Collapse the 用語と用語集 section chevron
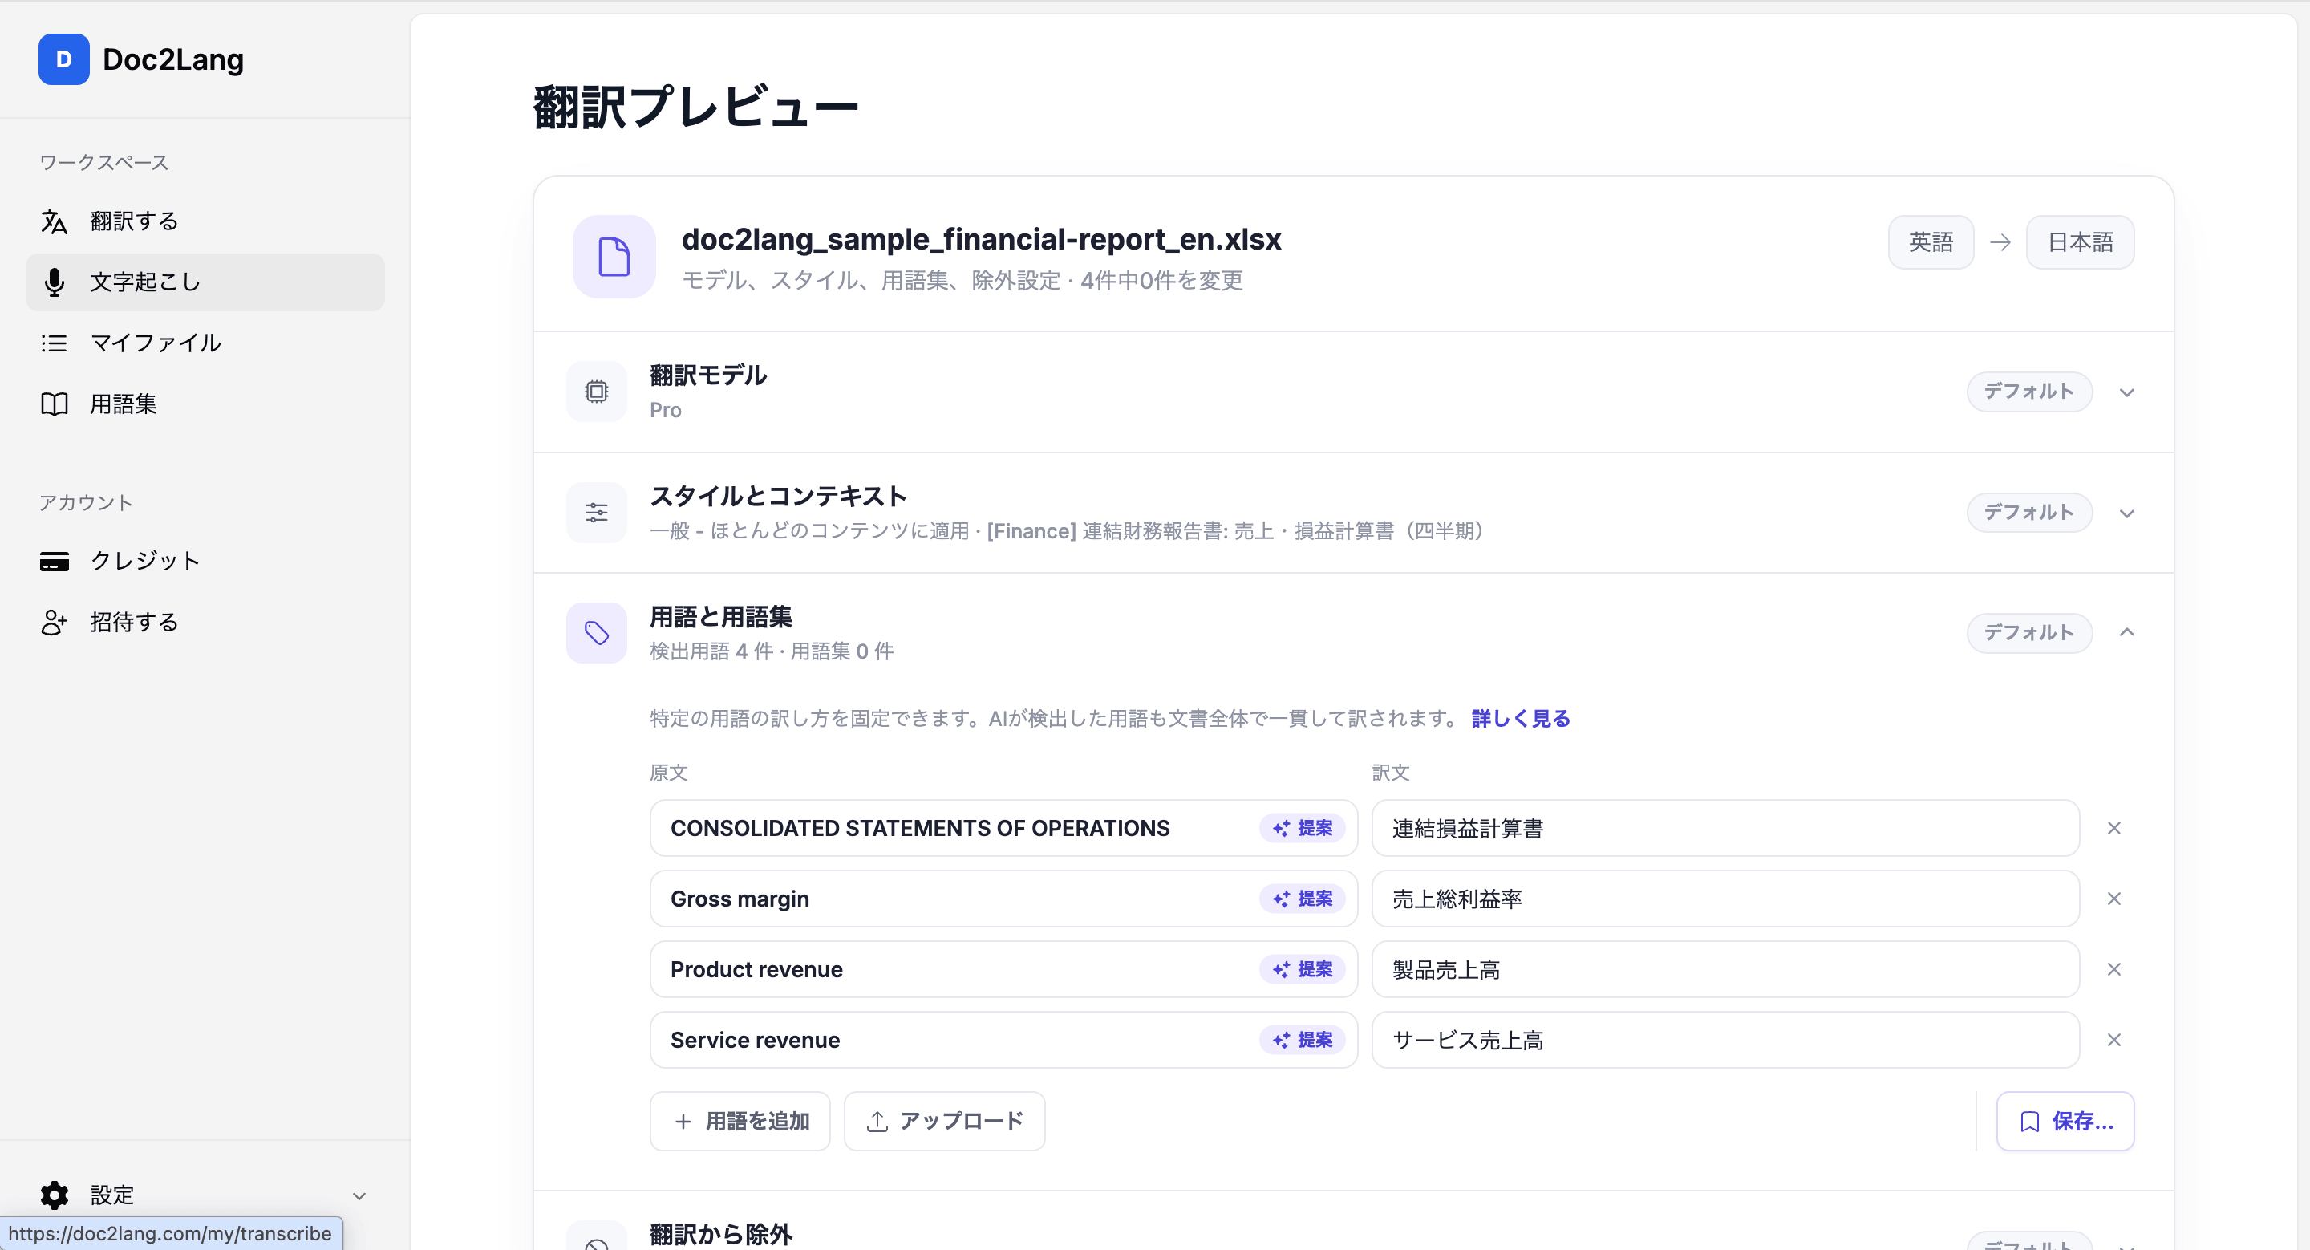2310x1250 pixels. (2127, 633)
